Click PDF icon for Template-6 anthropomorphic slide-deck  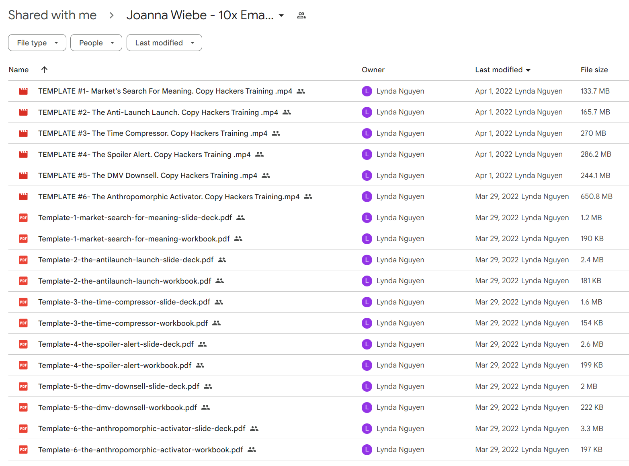click(23, 429)
